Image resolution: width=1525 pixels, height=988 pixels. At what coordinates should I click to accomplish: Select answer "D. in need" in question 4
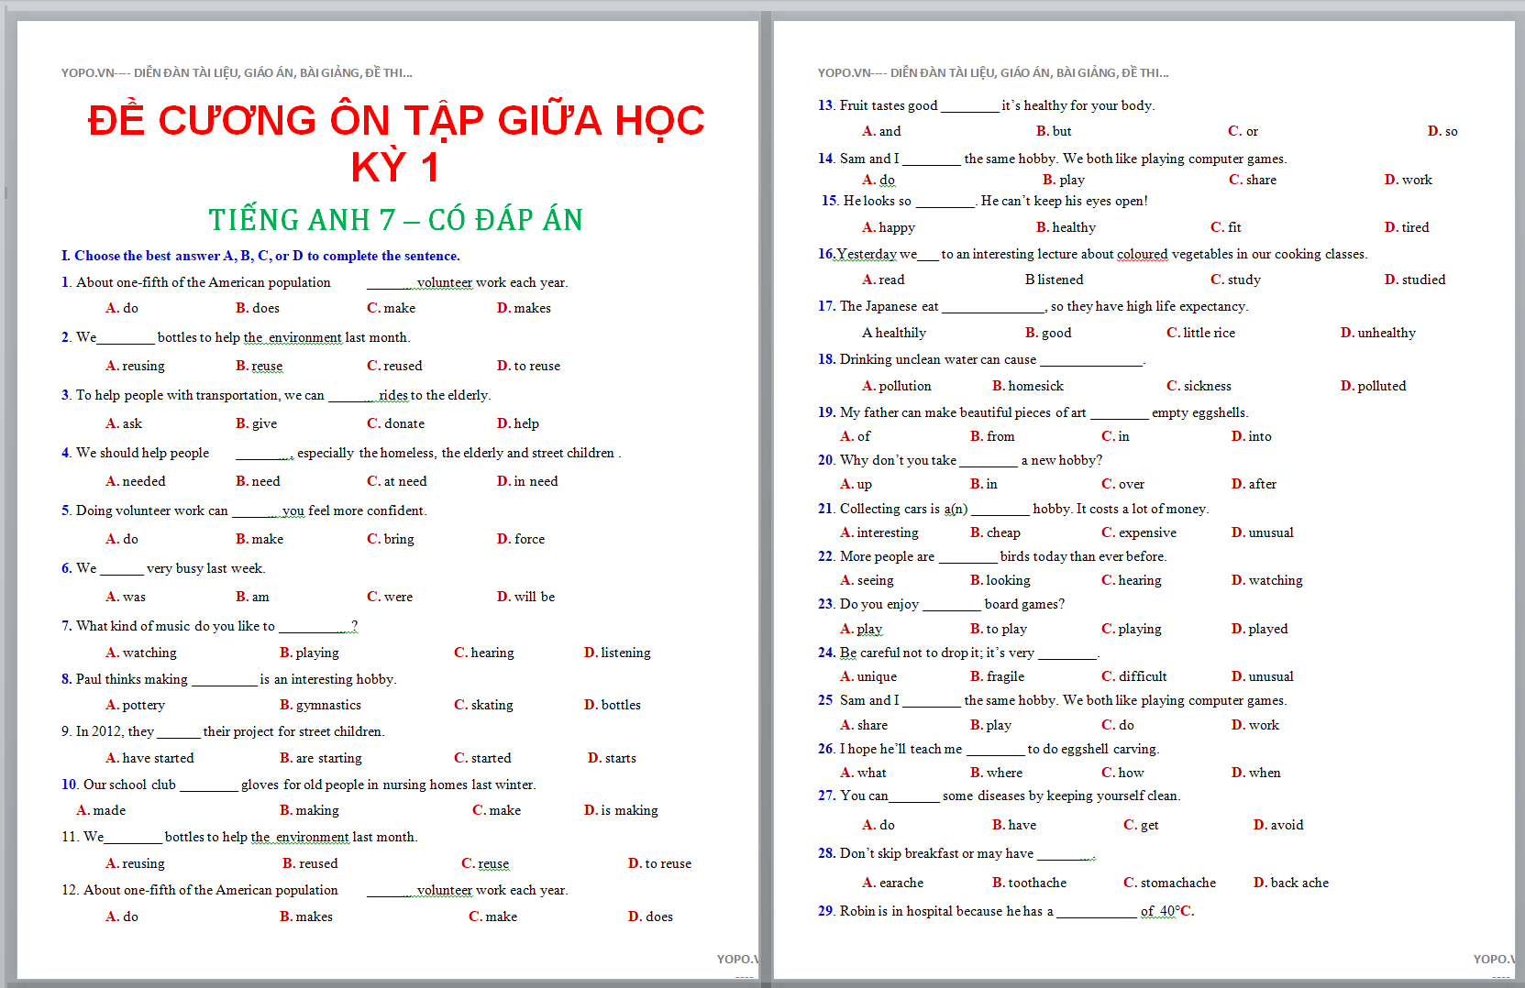[527, 481]
